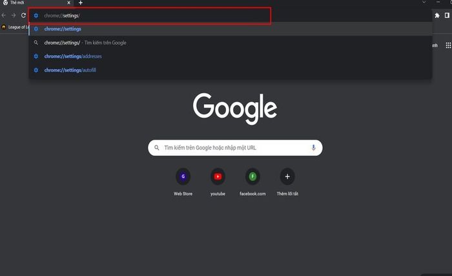This screenshot has height=276, width=452.
Task: Close the 'Thẻ mới' tab
Action: [x=68, y=3]
